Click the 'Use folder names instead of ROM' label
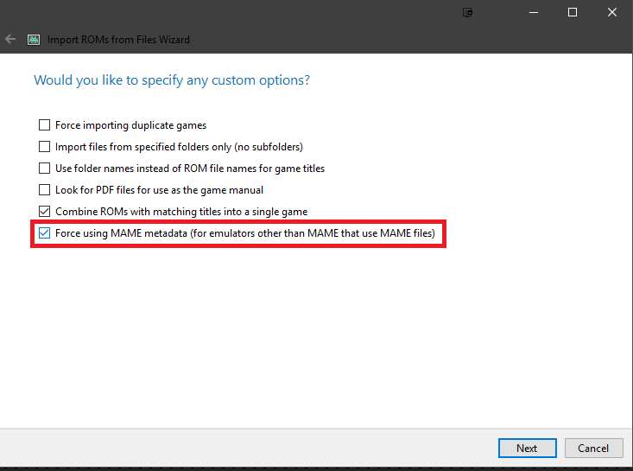633x471 pixels. pyautogui.click(x=190, y=169)
